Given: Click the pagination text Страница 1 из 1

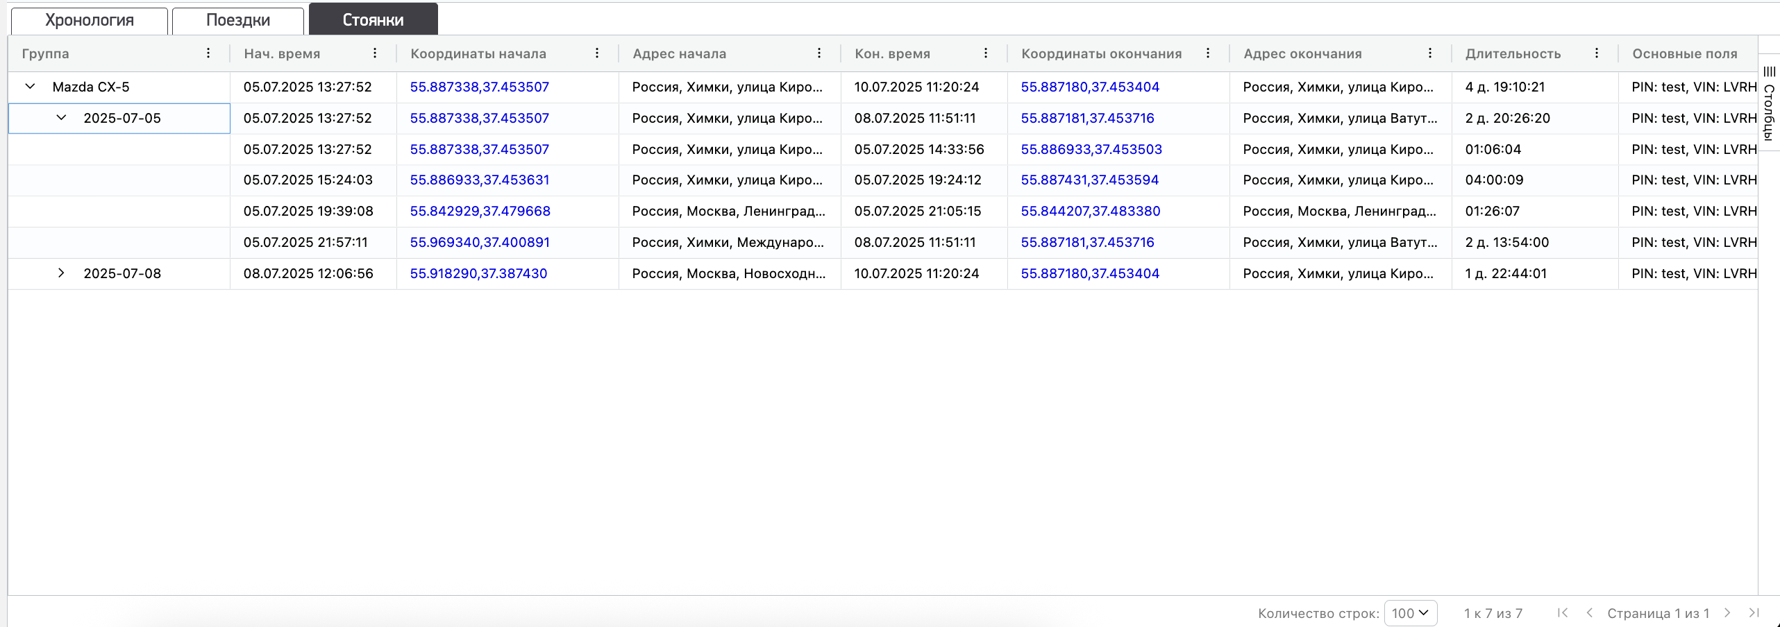Looking at the screenshot, I should [1659, 613].
